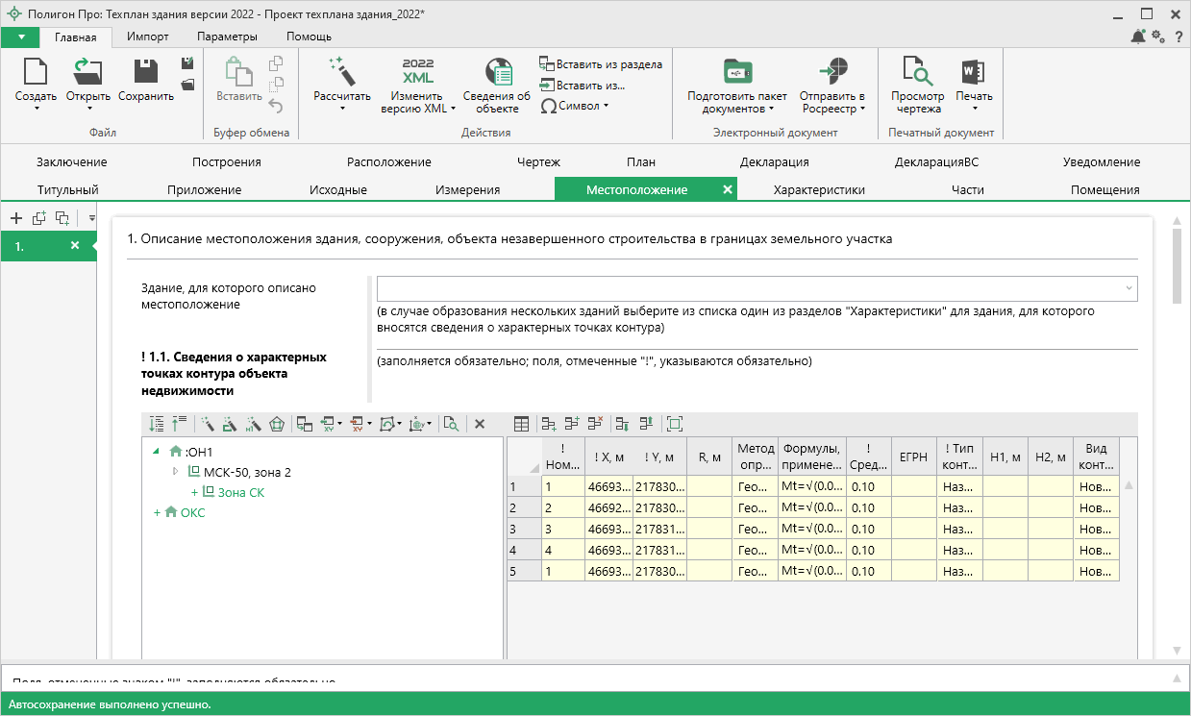This screenshot has width=1191, height=716.
Task: Open the Символ dropdown
Action: (x=575, y=106)
